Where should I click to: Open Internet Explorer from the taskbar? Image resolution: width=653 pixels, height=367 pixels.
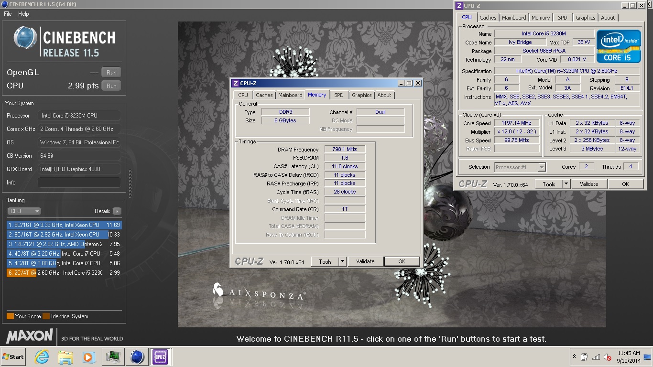click(42, 357)
